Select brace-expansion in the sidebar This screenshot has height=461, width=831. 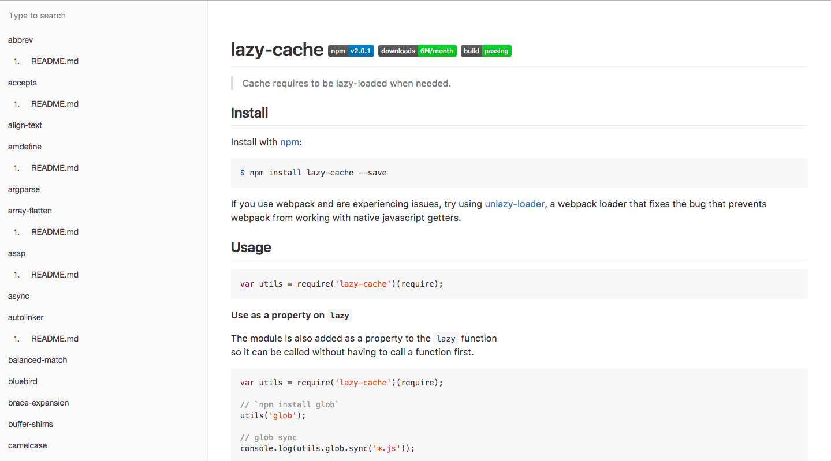click(39, 403)
